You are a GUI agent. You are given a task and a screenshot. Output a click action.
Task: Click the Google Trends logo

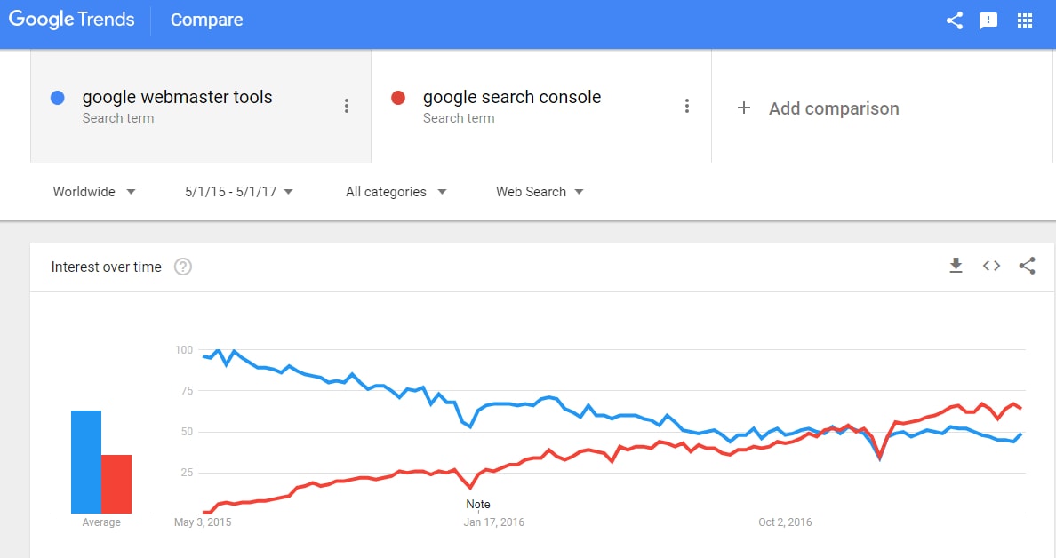(x=71, y=19)
